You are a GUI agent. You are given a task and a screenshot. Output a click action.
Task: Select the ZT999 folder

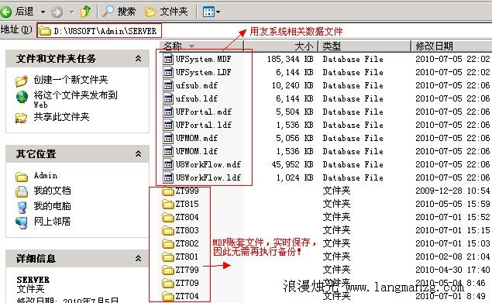181,191
